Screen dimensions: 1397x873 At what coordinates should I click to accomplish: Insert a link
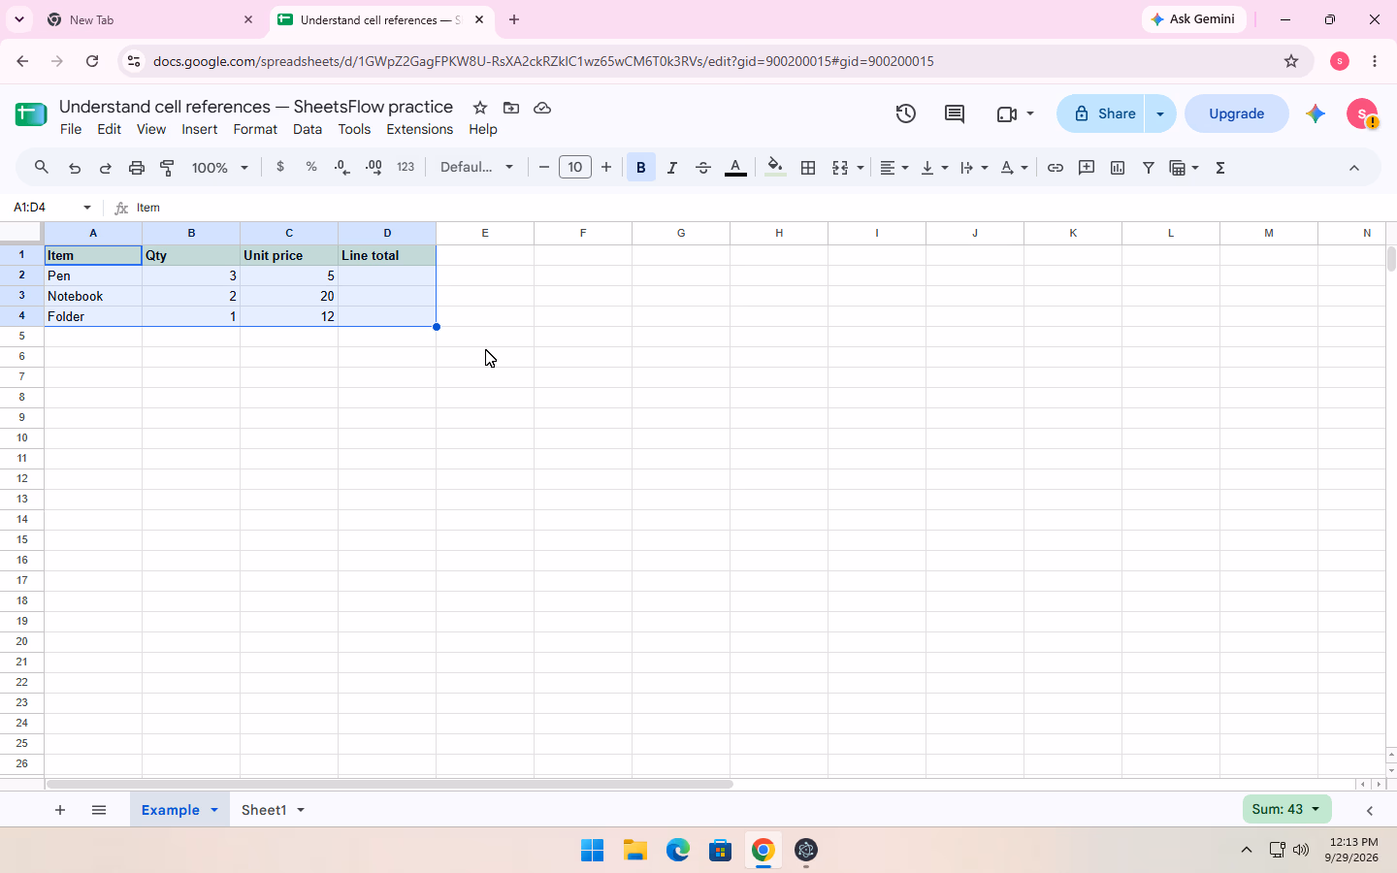click(1056, 168)
